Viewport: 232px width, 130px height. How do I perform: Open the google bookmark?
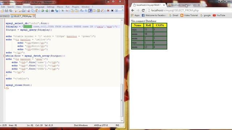coord(206,15)
